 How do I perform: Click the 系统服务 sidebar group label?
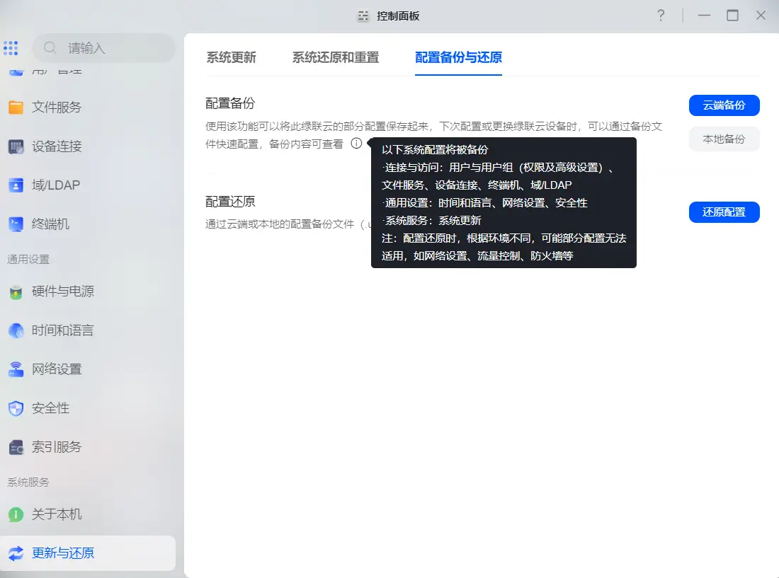[28, 482]
